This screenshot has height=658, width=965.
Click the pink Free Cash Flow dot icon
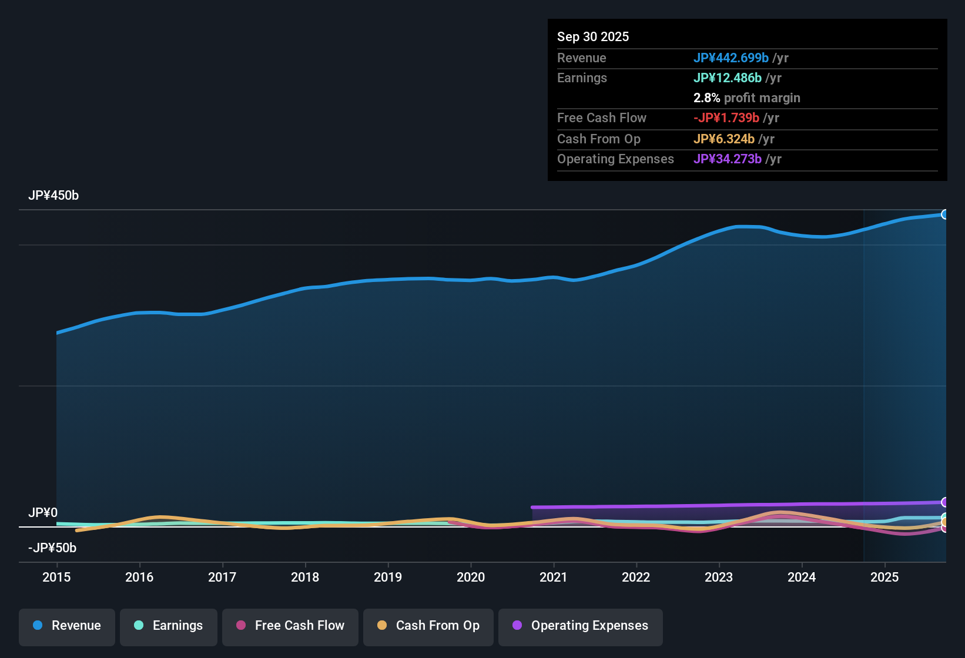pos(240,626)
